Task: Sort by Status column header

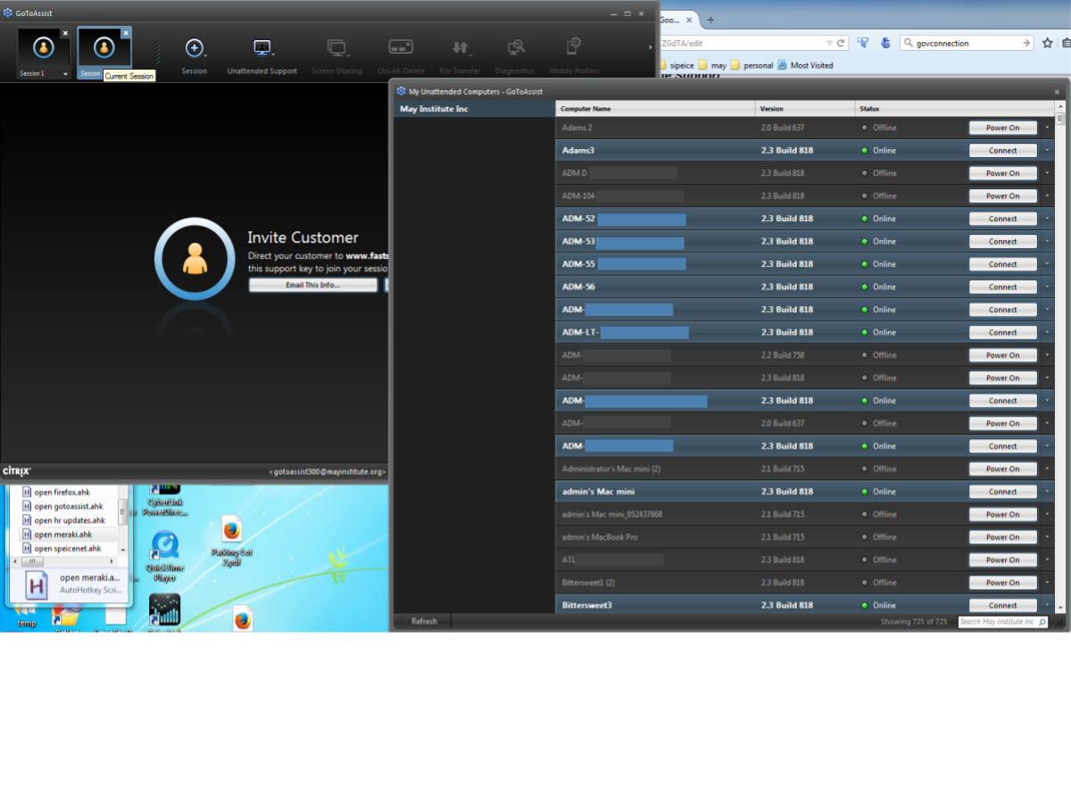Action: [x=954, y=109]
